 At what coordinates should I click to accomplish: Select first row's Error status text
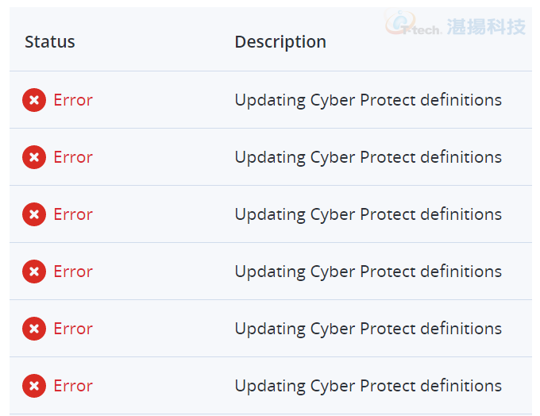73,100
